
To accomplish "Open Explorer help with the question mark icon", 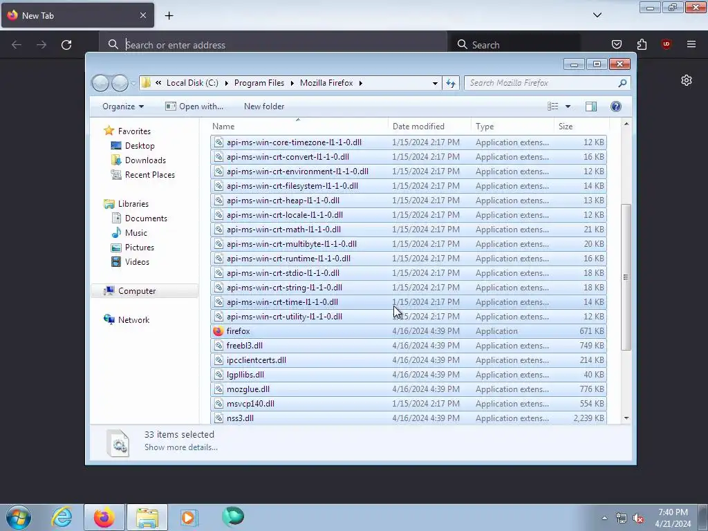I will 616,106.
